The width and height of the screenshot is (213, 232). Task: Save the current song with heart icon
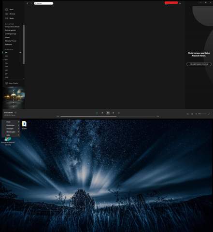coord(15,113)
